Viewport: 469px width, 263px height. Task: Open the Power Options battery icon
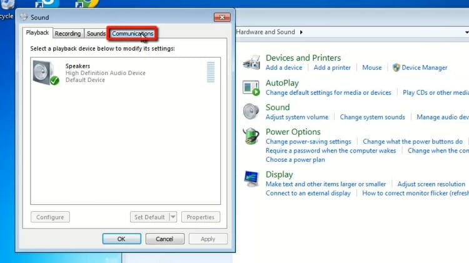tap(251, 136)
